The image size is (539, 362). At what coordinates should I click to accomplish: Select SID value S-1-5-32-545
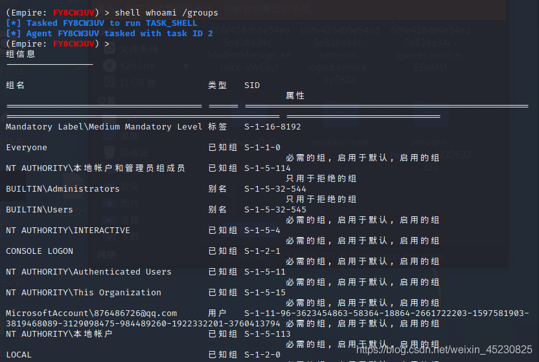coord(275,210)
